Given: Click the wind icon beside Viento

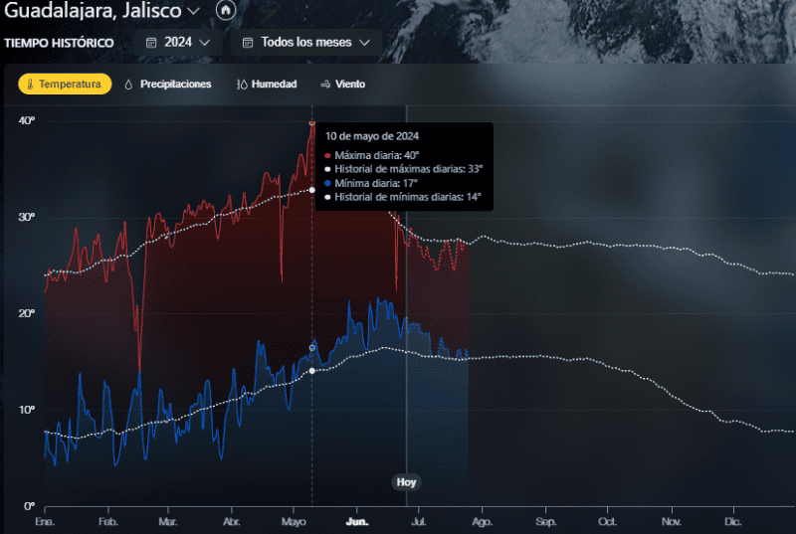Looking at the screenshot, I should tap(324, 85).
